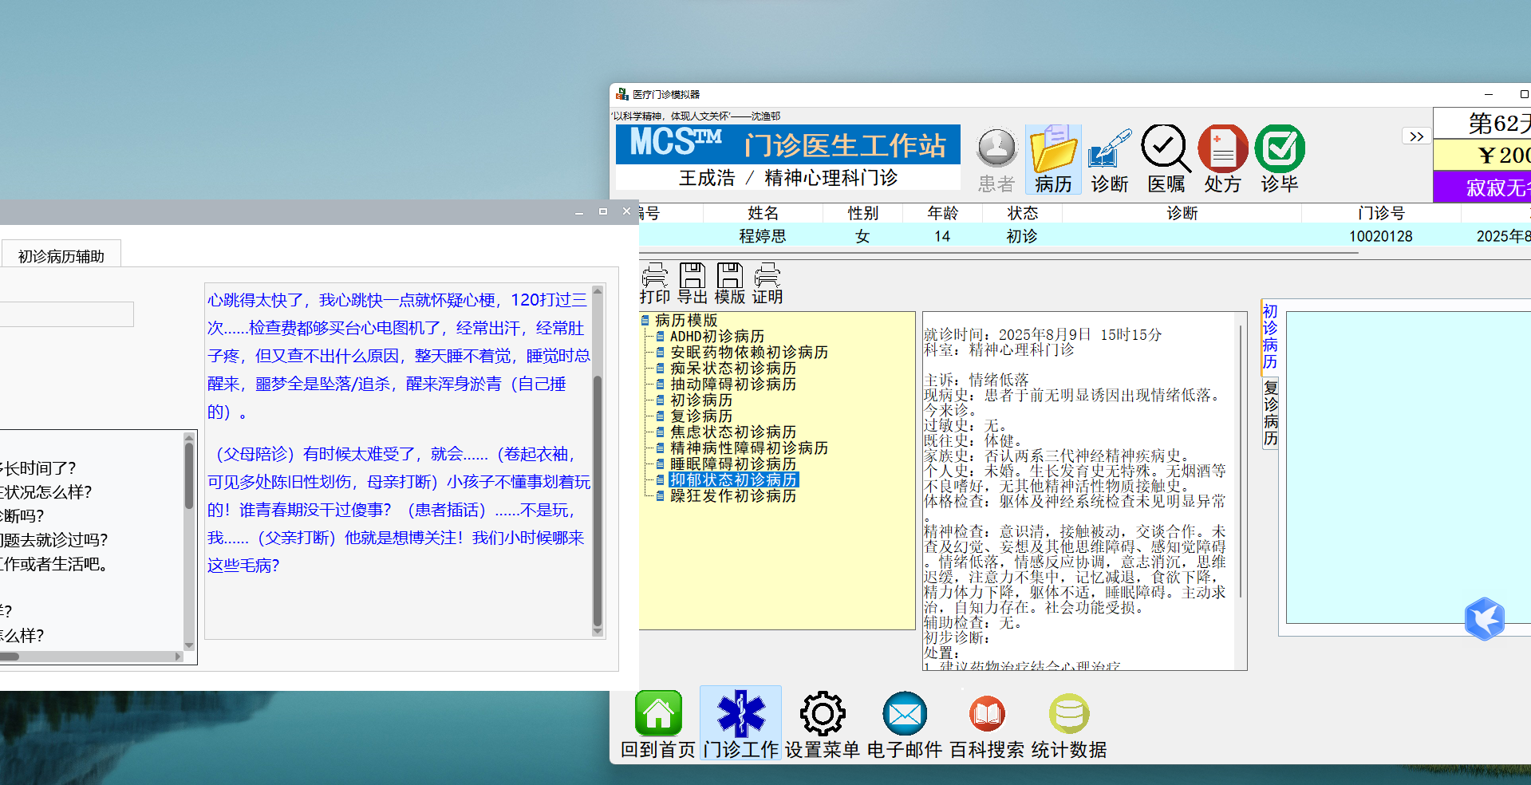Select 躁狂发作初诊病历 template
Viewport: 1531px width, 785px height.
[732, 496]
